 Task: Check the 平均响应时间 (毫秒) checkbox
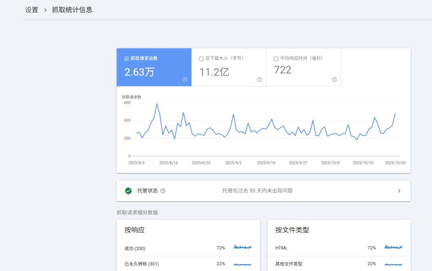(x=276, y=59)
